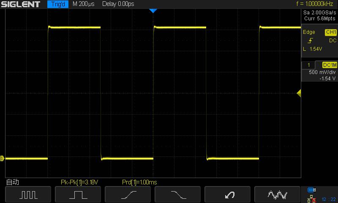Click the DC1M coupling badge

coord(330,65)
